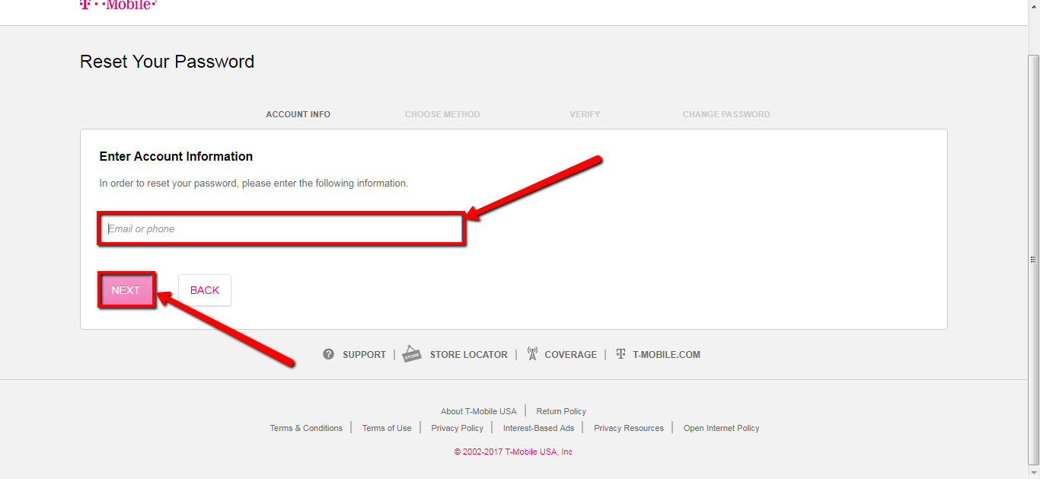Click the Coverage antenna icon
The height and width of the screenshot is (479, 1040).
(x=533, y=353)
